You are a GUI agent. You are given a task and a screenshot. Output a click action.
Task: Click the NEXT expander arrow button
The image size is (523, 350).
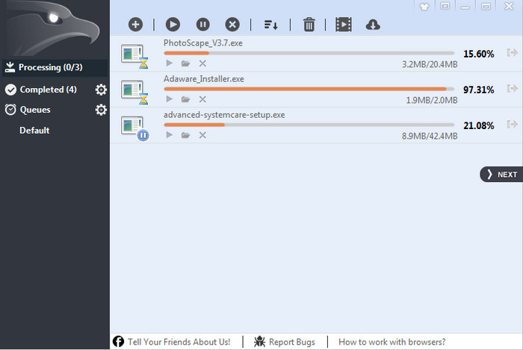point(501,174)
